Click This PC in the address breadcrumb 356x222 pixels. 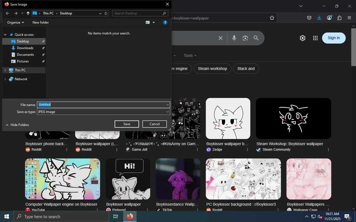(x=48, y=13)
